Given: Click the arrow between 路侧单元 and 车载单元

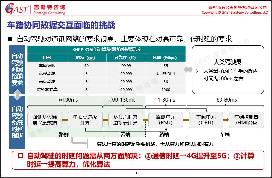Looking at the screenshot, I should [x=186, y=120].
